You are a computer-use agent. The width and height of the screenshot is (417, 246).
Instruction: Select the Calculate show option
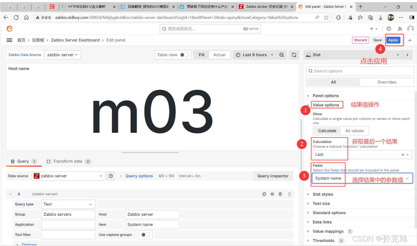327,131
